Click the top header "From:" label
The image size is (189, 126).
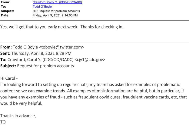(x=5, y=2)
